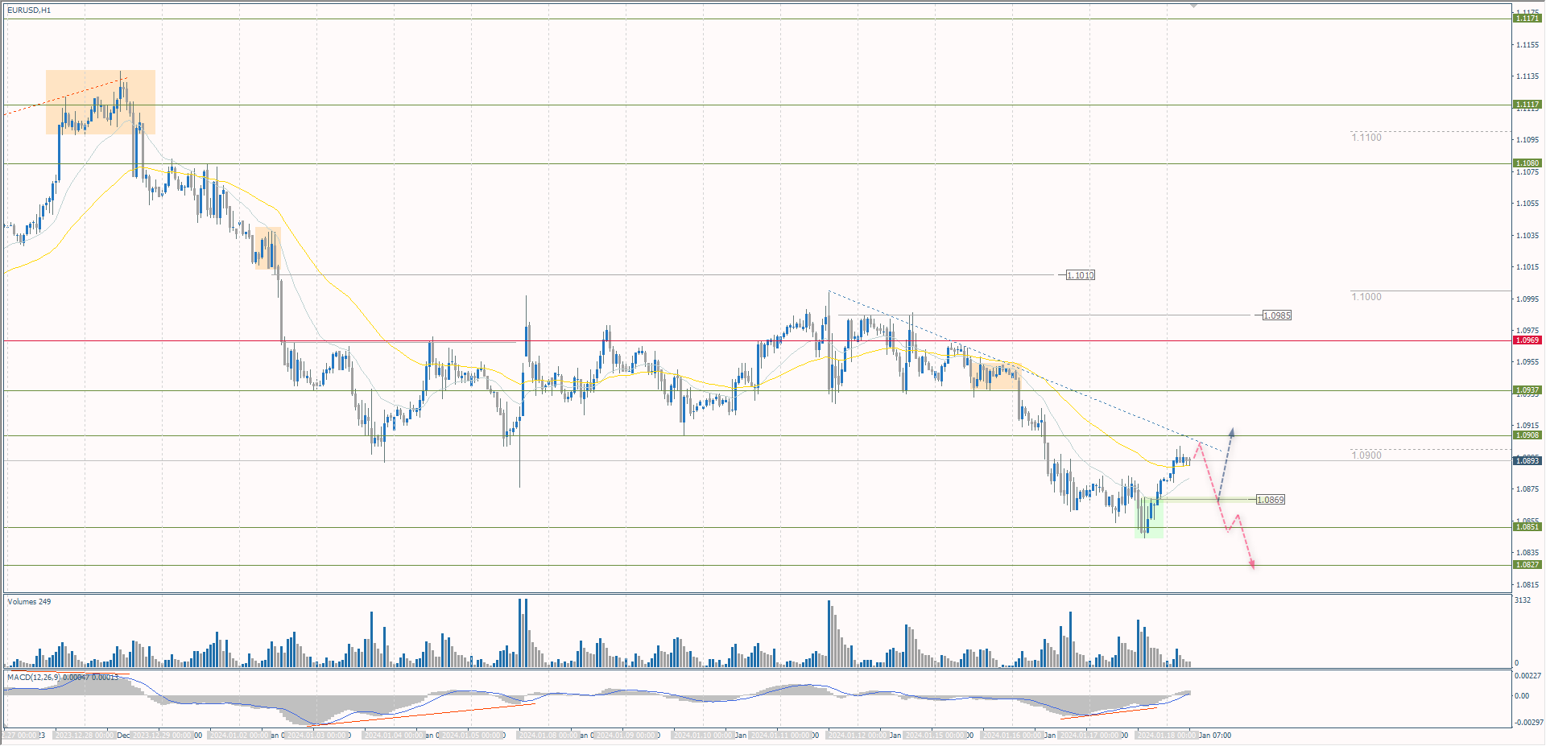Image resolution: width=1546 pixels, height=746 pixels.
Task: Click the 0.00227 MACD scale value
Action: pos(1527,676)
